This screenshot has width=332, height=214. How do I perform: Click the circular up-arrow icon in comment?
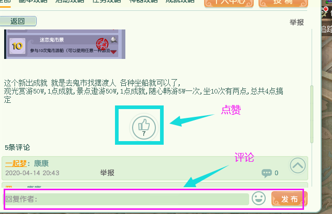click(x=298, y=165)
